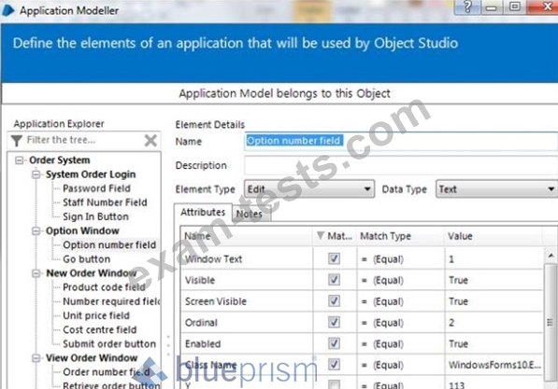Click the sort arrow on Match column header
This screenshot has height=389, width=558.
point(321,235)
